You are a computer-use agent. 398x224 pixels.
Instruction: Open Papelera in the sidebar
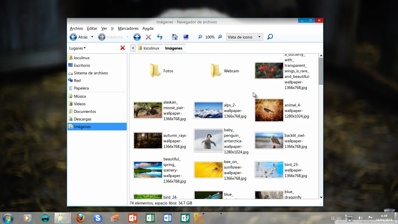(x=97, y=88)
